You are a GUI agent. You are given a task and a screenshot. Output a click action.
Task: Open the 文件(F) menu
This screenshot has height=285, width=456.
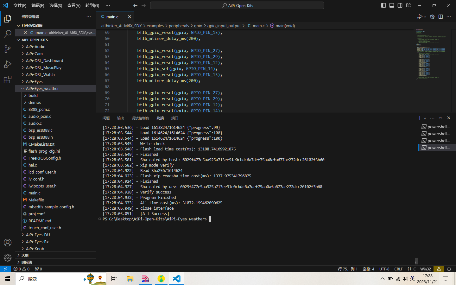20,5
